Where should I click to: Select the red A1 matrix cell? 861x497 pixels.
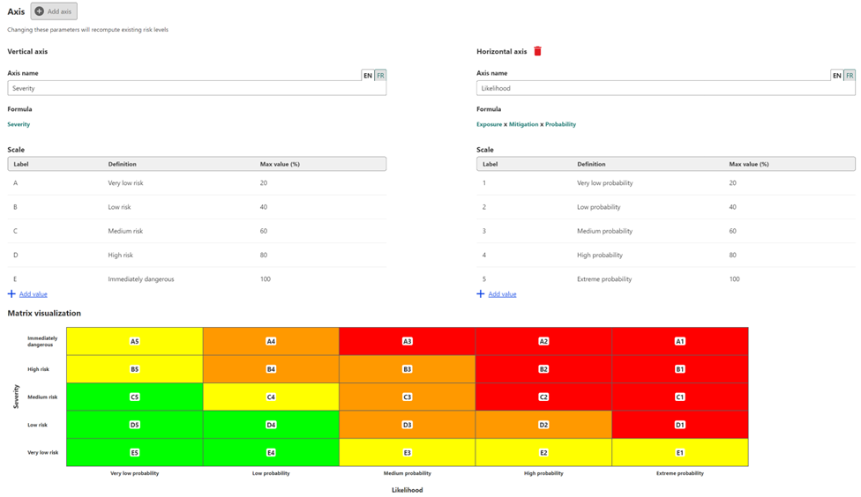click(680, 341)
